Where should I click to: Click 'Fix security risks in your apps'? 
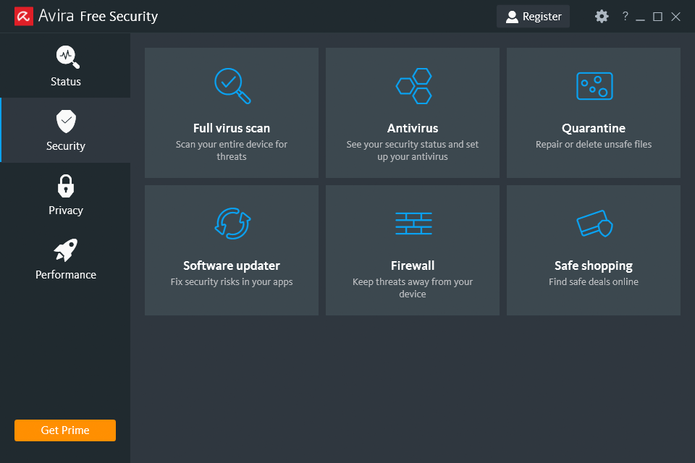pyautogui.click(x=232, y=282)
